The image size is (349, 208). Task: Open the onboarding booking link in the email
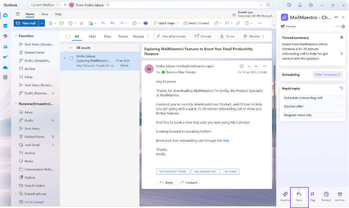click(x=226, y=140)
